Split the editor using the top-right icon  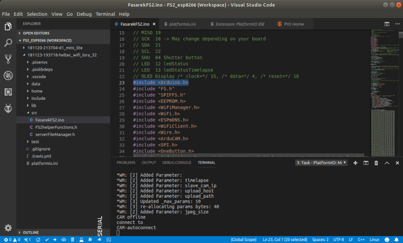click(386, 24)
